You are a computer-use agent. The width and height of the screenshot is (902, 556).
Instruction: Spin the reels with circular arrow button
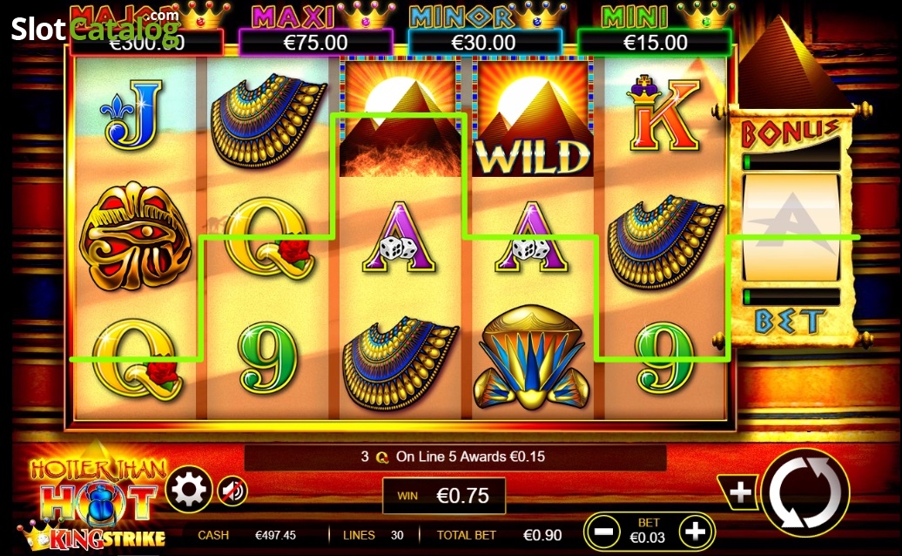click(x=805, y=492)
